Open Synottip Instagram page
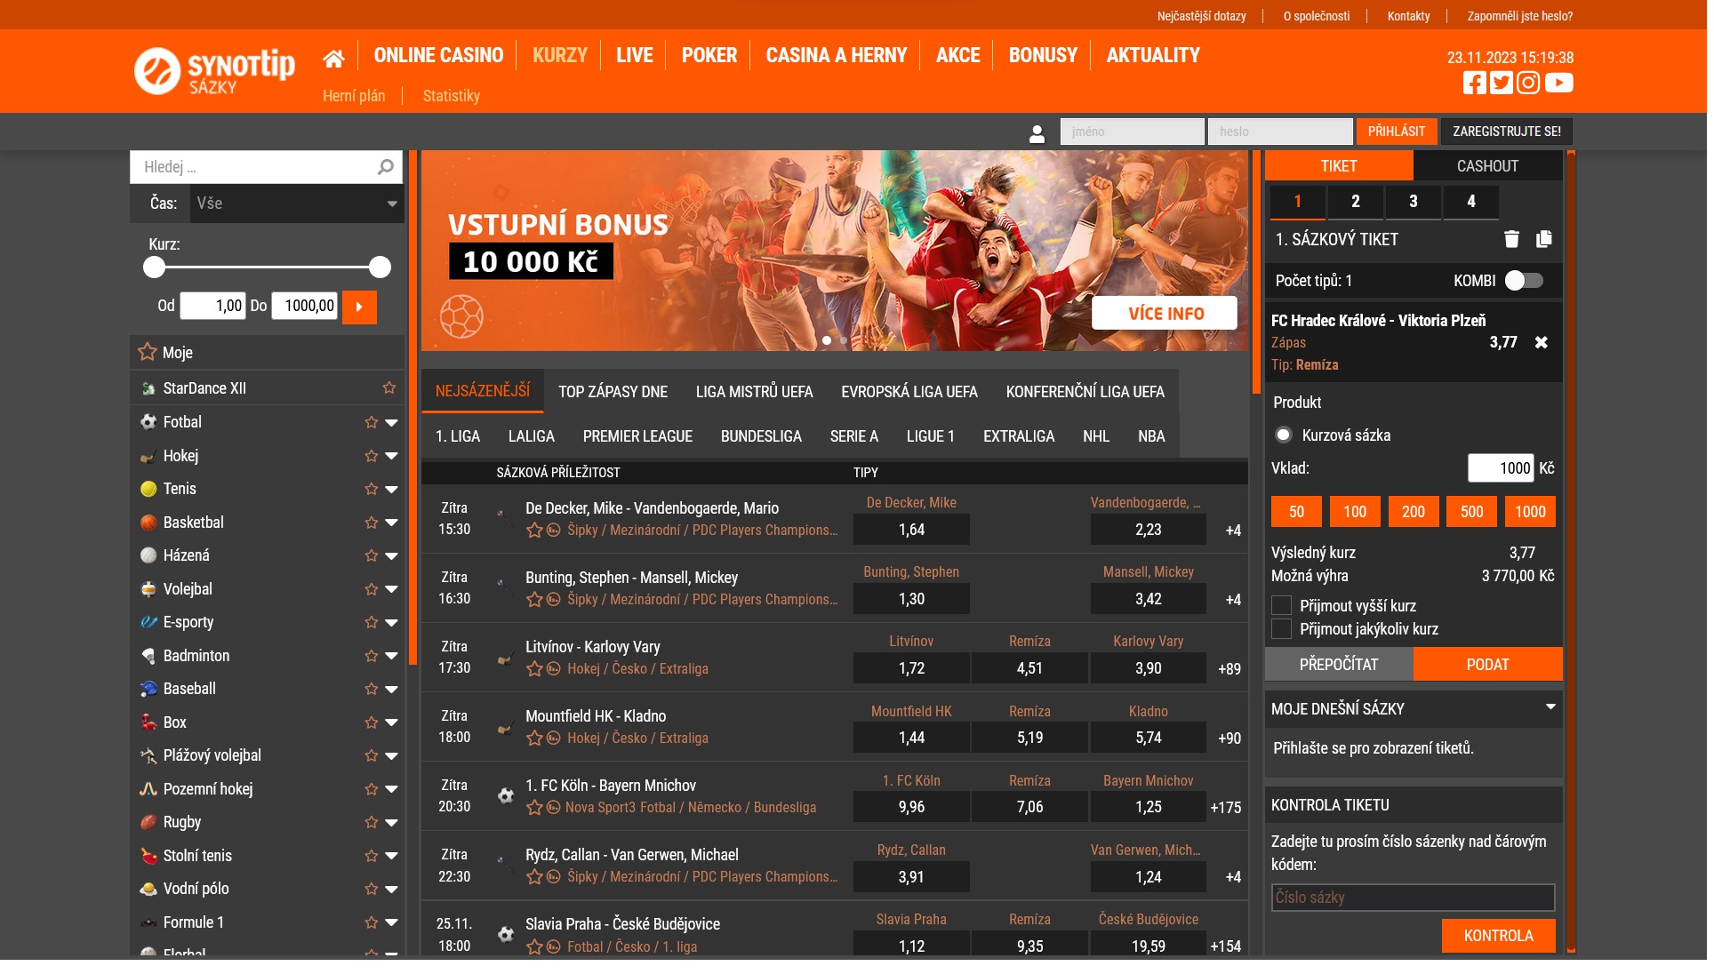1714x974 pixels. (1527, 83)
